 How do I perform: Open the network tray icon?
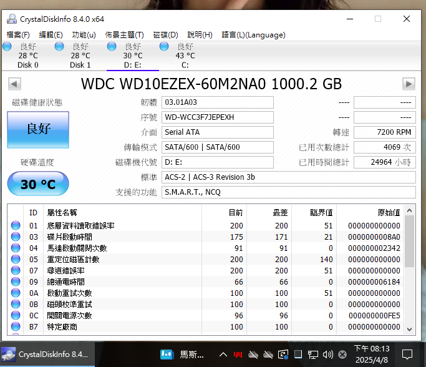click(312, 355)
